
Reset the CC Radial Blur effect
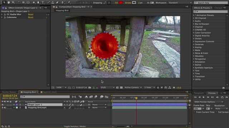(30, 14)
